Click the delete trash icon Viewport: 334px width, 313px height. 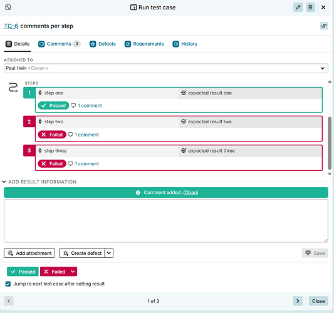coord(310,8)
